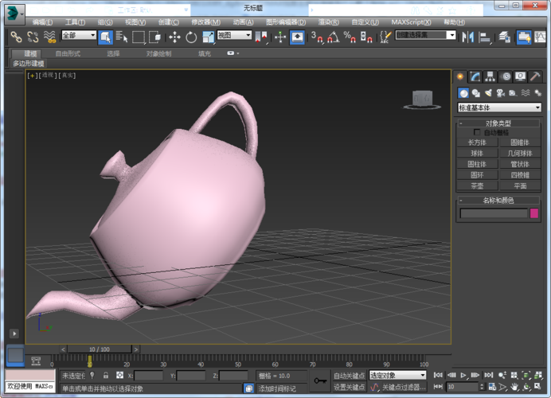Toggle 设置关键点 set key mode

(349, 387)
